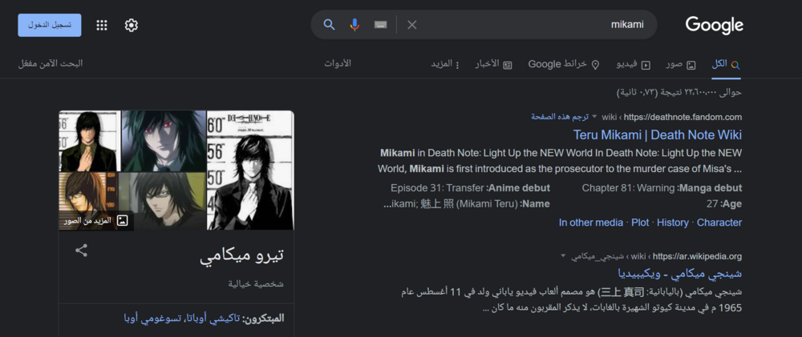The image size is (802, 337).
Task: Click the تيرو ميكامي panel title
Action: 242,255
